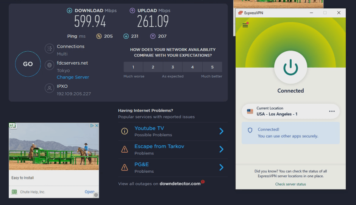Screen dimensions: 356x205
Task: Click the 261.09 upload speed value
Action: pyautogui.click(x=153, y=21)
